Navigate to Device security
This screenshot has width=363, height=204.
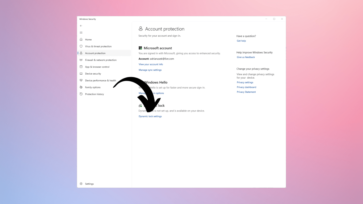(x=93, y=74)
